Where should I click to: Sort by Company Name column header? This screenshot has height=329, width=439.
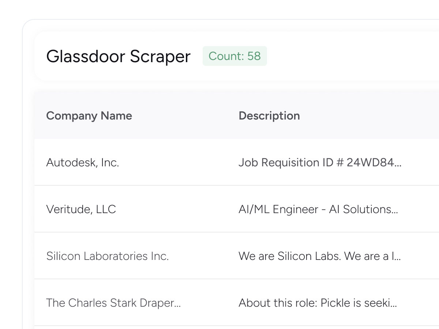pyautogui.click(x=89, y=116)
